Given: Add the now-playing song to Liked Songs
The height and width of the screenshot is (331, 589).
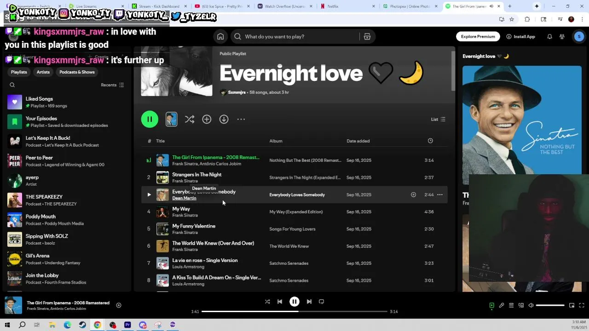Looking at the screenshot, I should click(119, 305).
